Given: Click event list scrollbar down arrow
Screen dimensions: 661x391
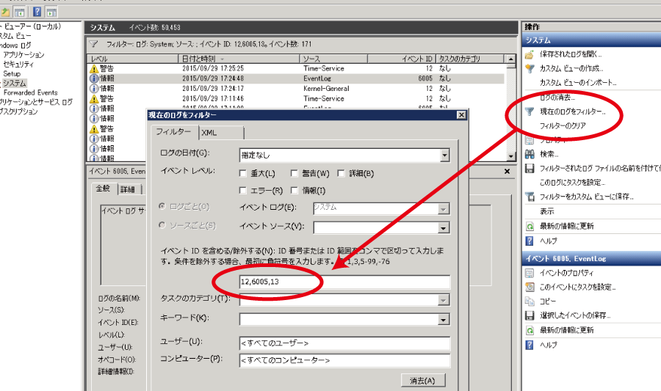Looking at the screenshot, I should point(511,156).
